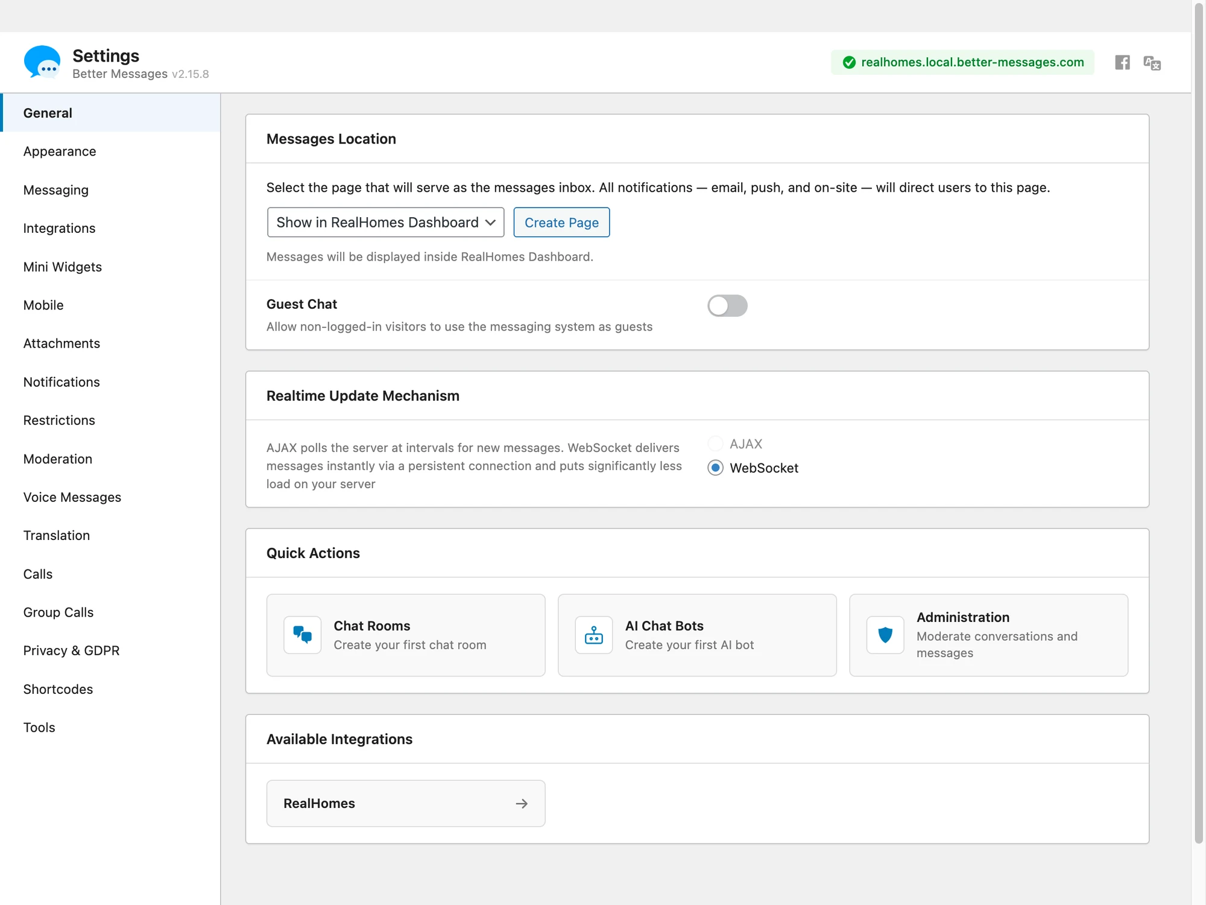This screenshot has width=1206, height=905.
Task: Open the Show in RealHomes Dashboard dropdown
Action: [x=386, y=222]
